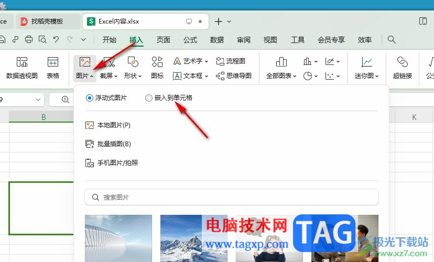Viewport: 434px width, 262px height.
Task: Expand the 图片 dropdown arrow
Action: (x=92, y=76)
